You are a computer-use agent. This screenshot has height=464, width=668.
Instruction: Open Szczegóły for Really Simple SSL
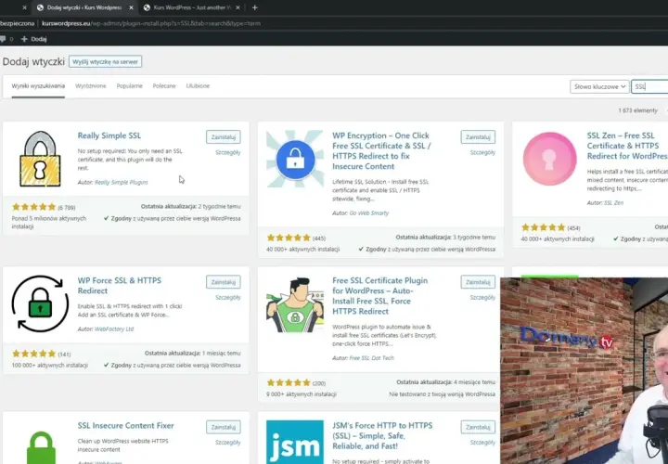(x=228, y=152)
